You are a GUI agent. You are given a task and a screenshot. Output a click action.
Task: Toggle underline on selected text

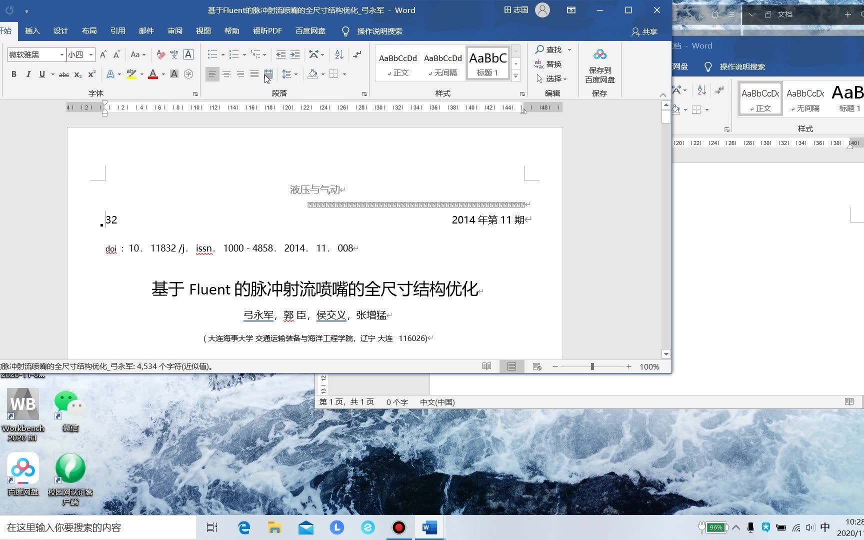pyautogui.click(x=42, y=74)
